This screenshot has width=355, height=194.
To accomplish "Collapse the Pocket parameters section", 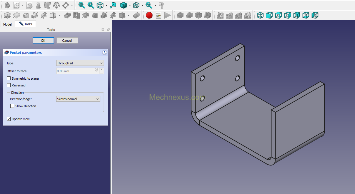I will [104, 53].
